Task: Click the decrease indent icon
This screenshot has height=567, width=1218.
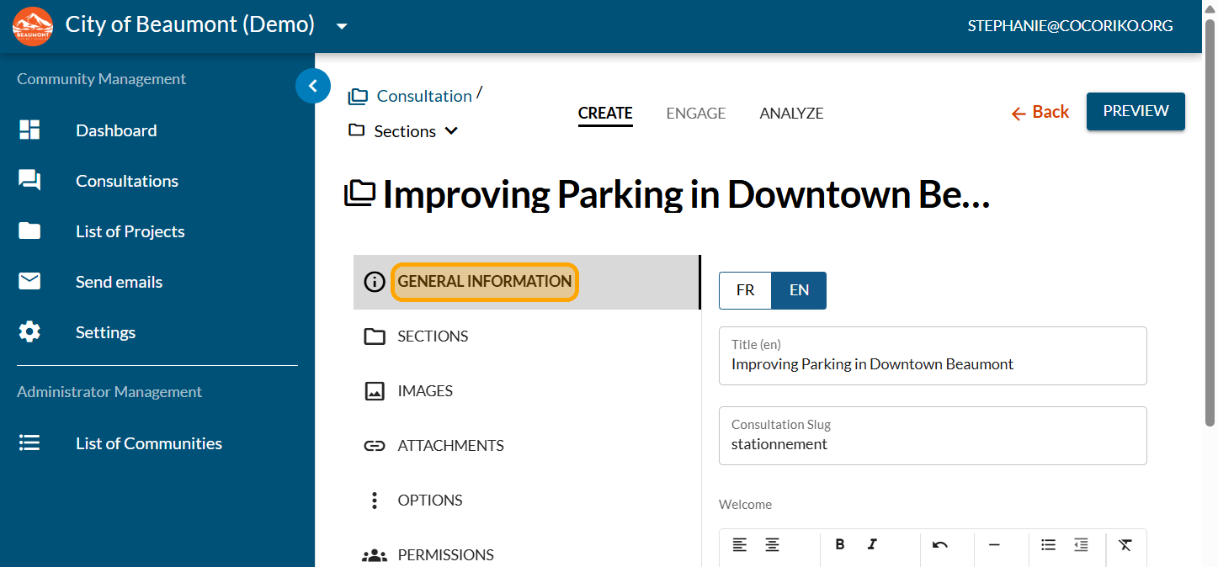Action: click(1081, 544)
